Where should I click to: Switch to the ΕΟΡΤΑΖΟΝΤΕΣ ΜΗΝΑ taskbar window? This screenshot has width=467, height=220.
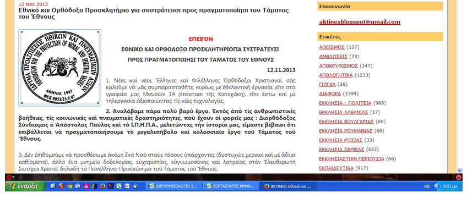[x=230, y=186]
